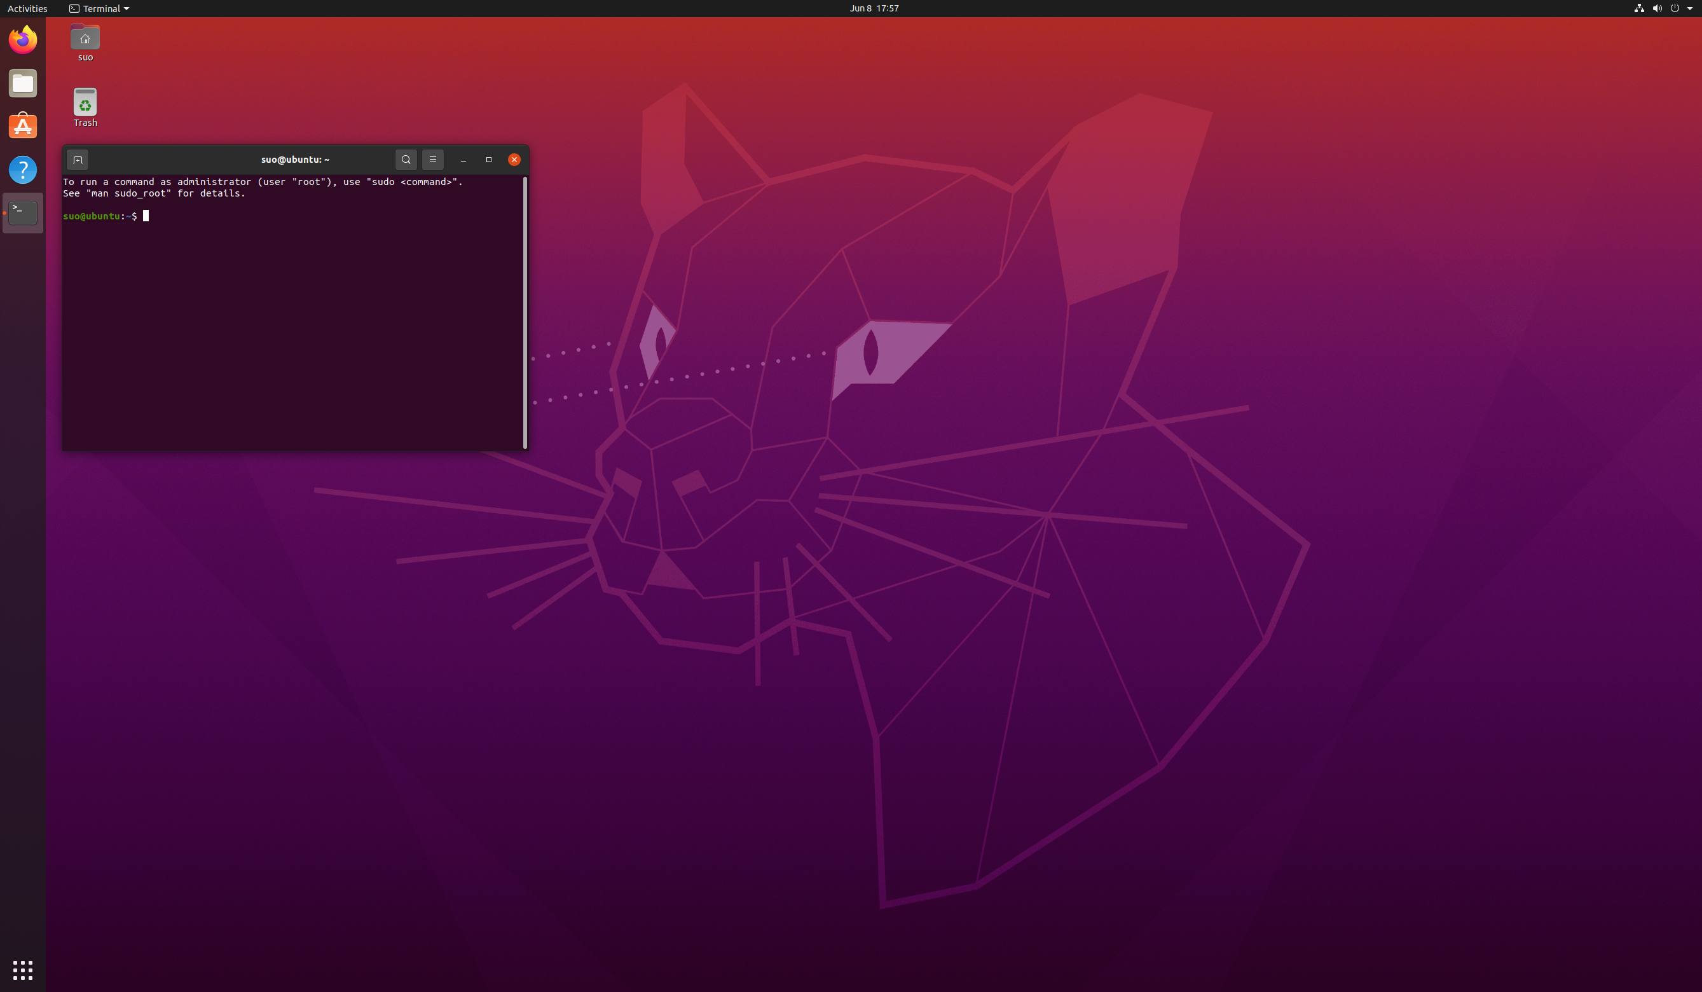Expand the Terminal app menu in the top bar
This screenshot has height=992, width=1702.
(x=99, y=8)
